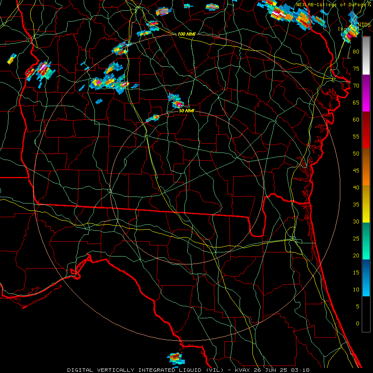Select the "NEXLAB-College of DuPage" credit text
This screenshot has width=373, height=373.
(331, 5)
